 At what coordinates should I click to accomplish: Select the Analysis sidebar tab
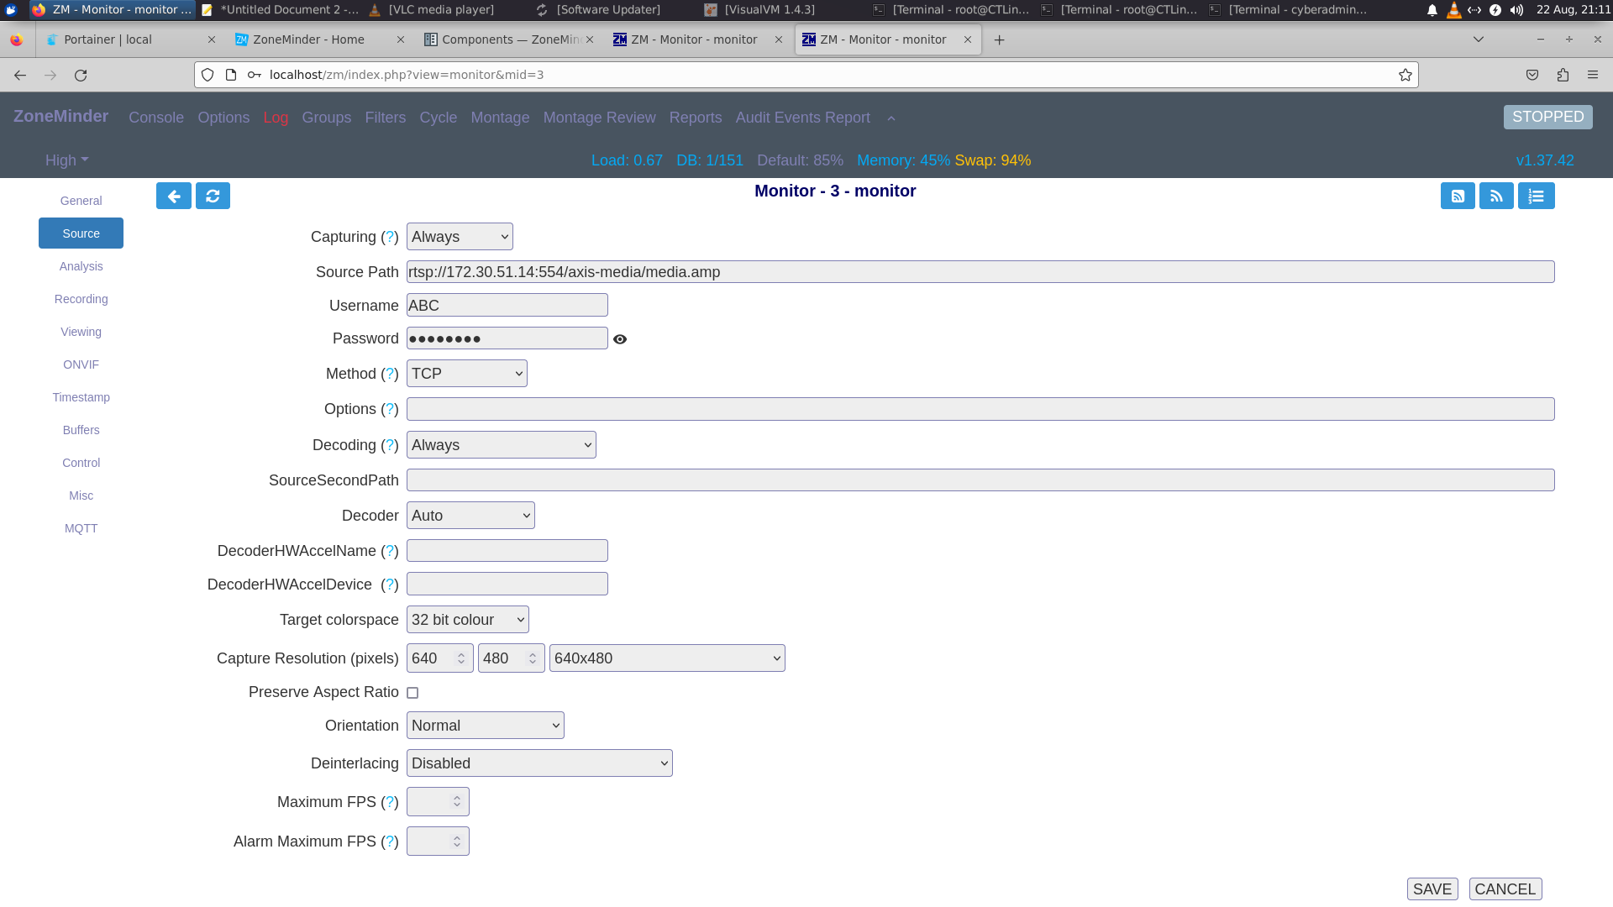[x=81, y=266]
